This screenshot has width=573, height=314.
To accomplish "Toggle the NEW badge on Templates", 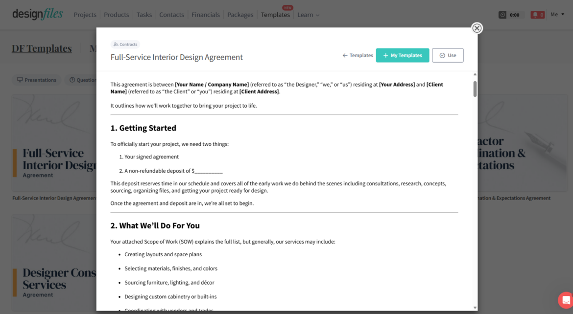I will pyautogui.click(x=287, y=7).
